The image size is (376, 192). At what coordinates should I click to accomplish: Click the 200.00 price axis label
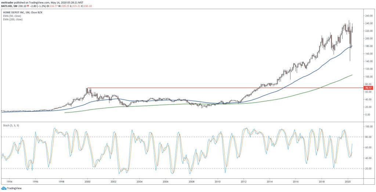368,38
